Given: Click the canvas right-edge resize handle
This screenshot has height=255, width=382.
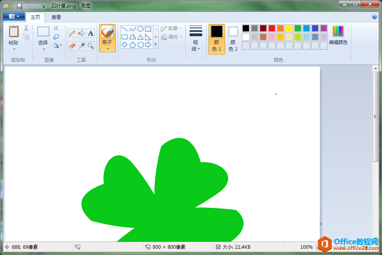Looking at the screenshot, I should pos(321,224).
